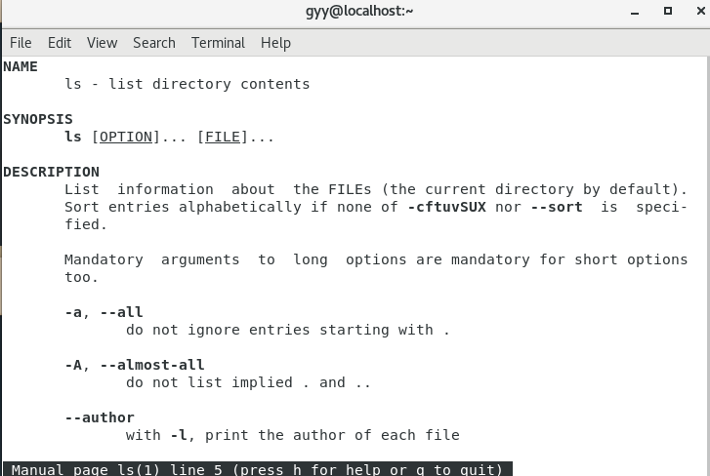This screenshot has height=476, width=710.
Task: Click the underlined OPTION word in synopsis
Action: tap(126, 137)
